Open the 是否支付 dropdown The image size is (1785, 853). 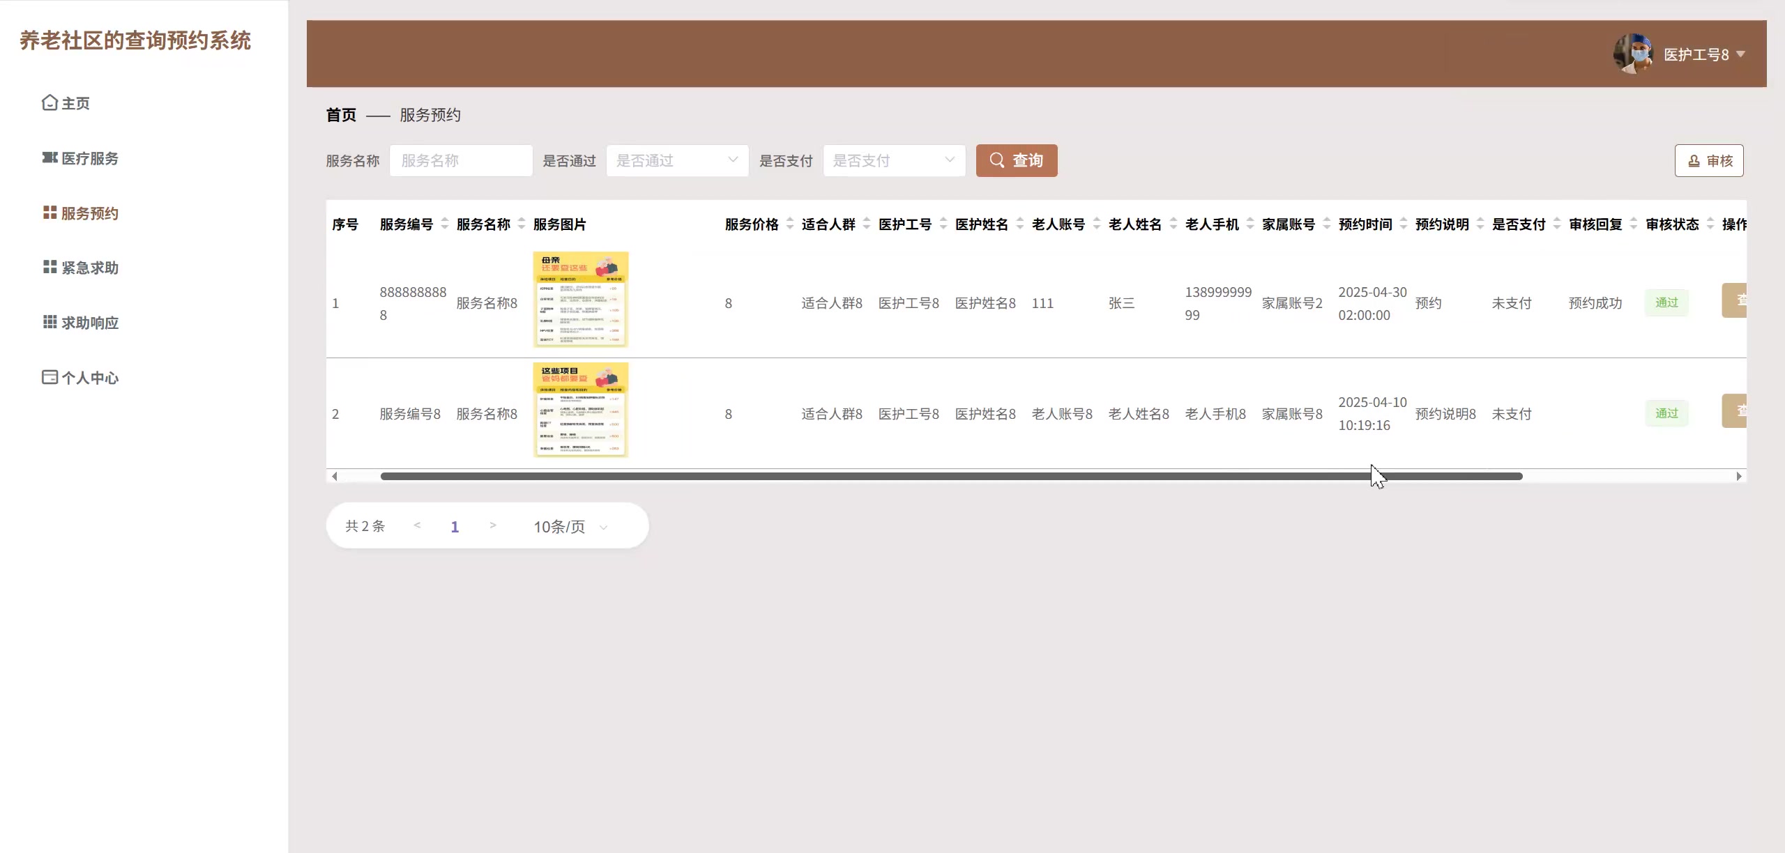(x=893, y=160)
